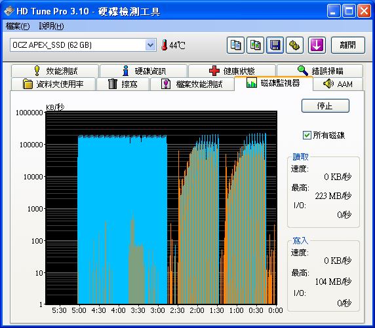Switch to the 效能測試 tab
Screen dimensions: 375x328
(x=55, y=71)
